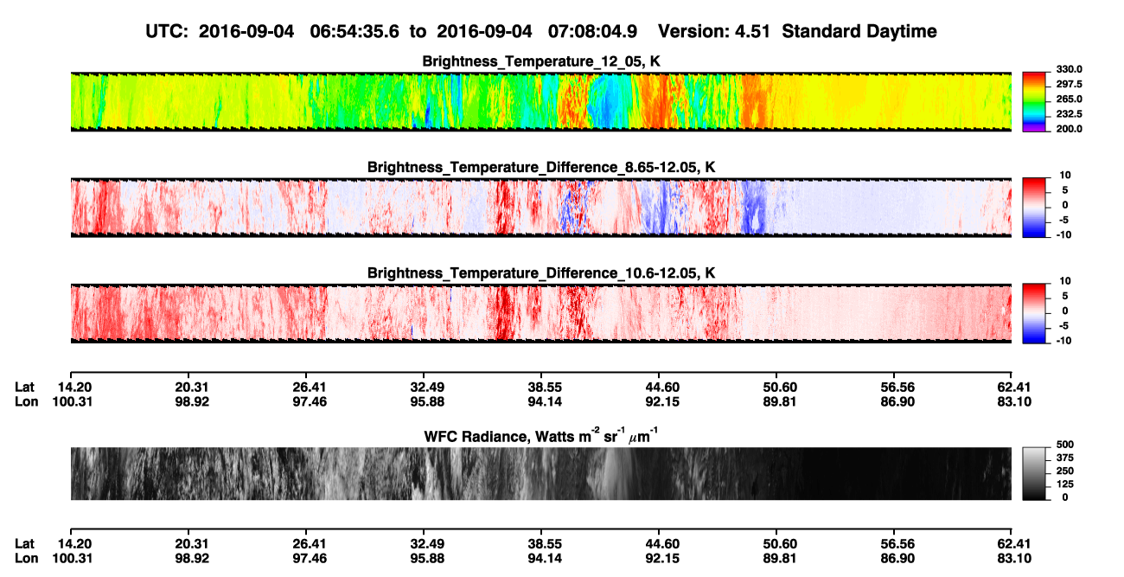Image resolution: width=1124 pixels, height=577 pixels.
Task: Click Lat 26.41 on the axis above WFC panel
Action: pyautogui.click(x=306, y=387)
